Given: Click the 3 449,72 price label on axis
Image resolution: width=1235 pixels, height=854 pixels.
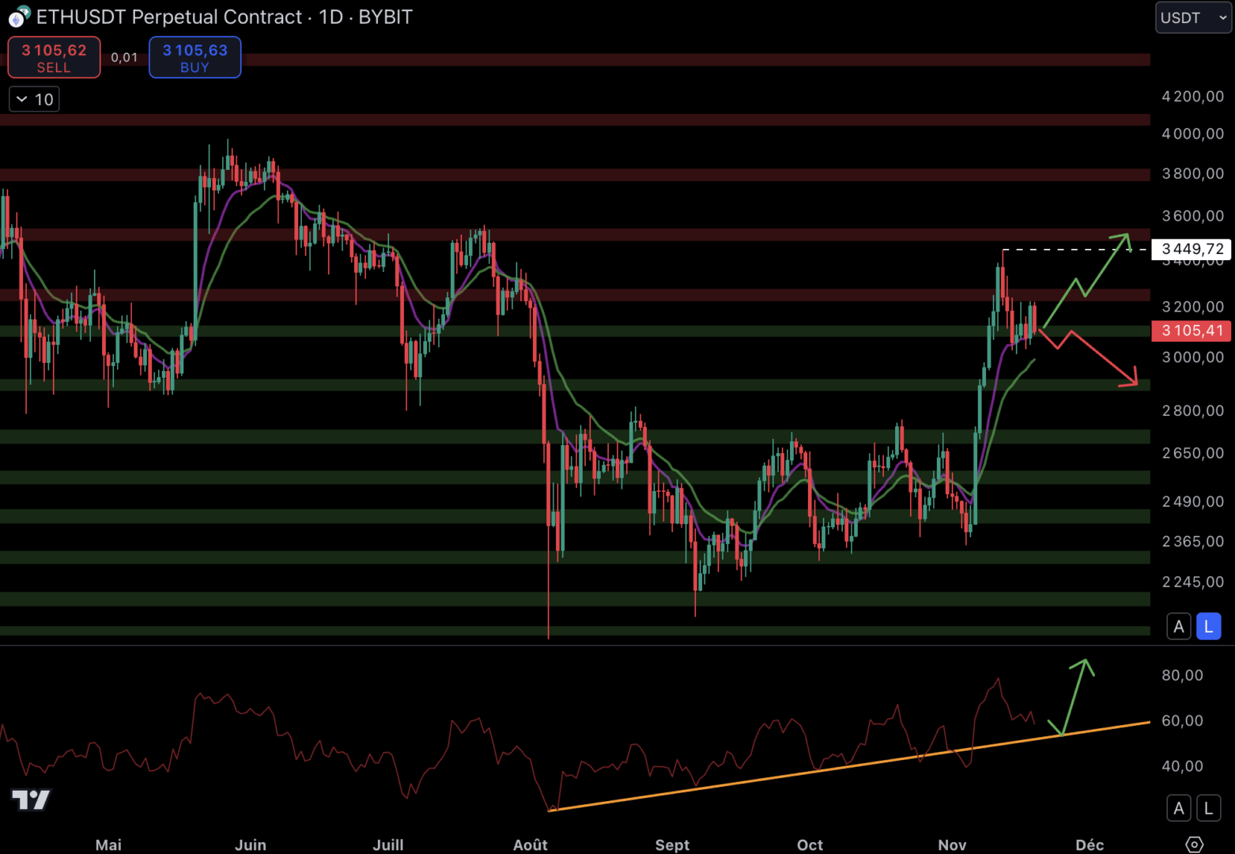Looking at the screenshot, I should (x=1192, y=249).
